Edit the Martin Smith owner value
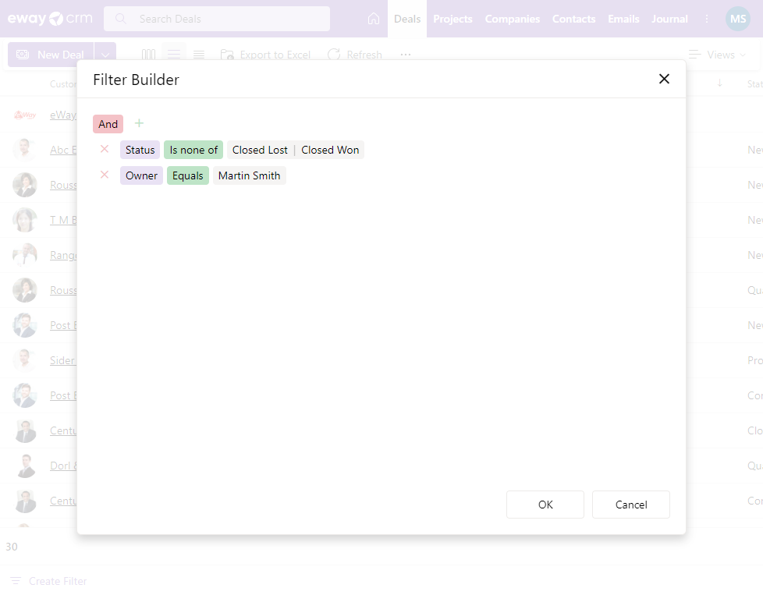Viewport: 763px width, 595px height. click(249, 175)
